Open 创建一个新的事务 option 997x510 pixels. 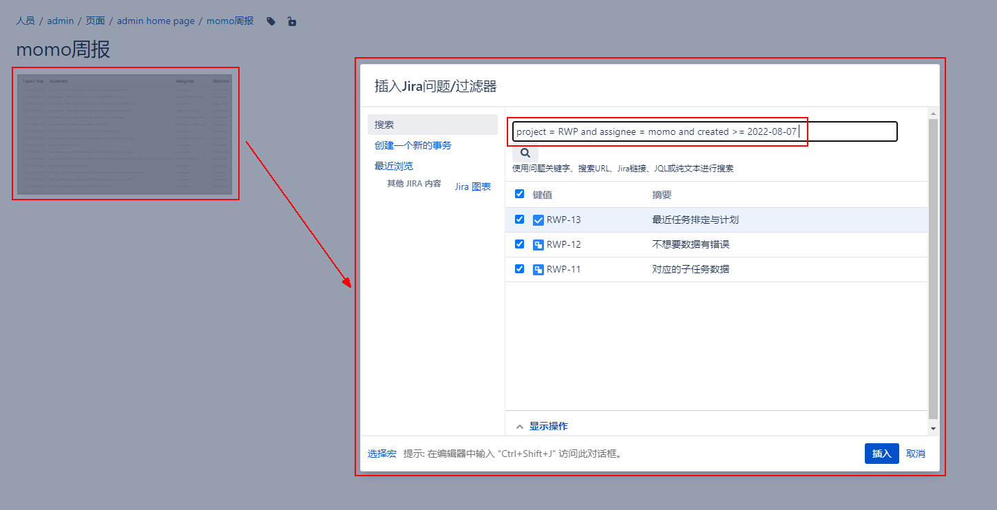tap(413, 145)
